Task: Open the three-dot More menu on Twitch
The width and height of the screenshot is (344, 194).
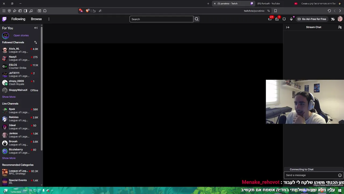Action: click(49, 19)
